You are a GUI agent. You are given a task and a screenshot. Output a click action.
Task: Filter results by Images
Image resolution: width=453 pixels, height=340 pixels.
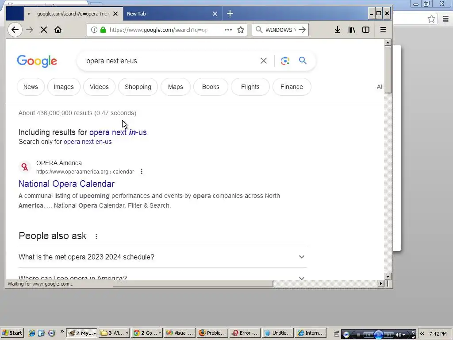[x=64, y=87]
